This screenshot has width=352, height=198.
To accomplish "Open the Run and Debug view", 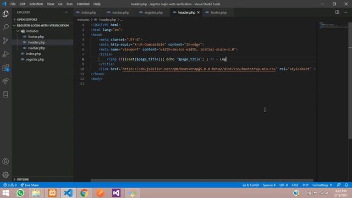I will tap(5, 54).
